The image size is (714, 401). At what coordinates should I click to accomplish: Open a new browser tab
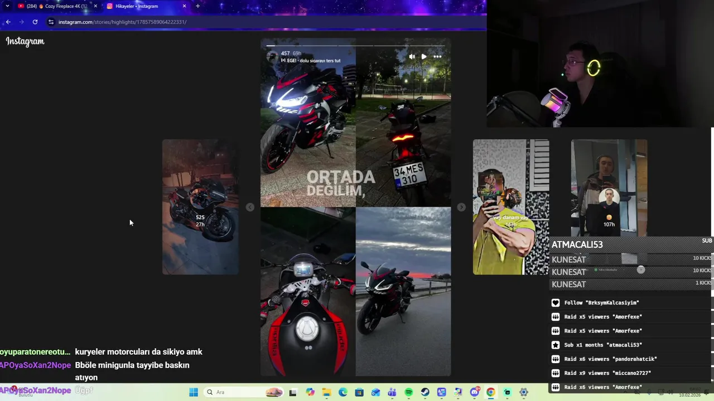coord(197,6)
